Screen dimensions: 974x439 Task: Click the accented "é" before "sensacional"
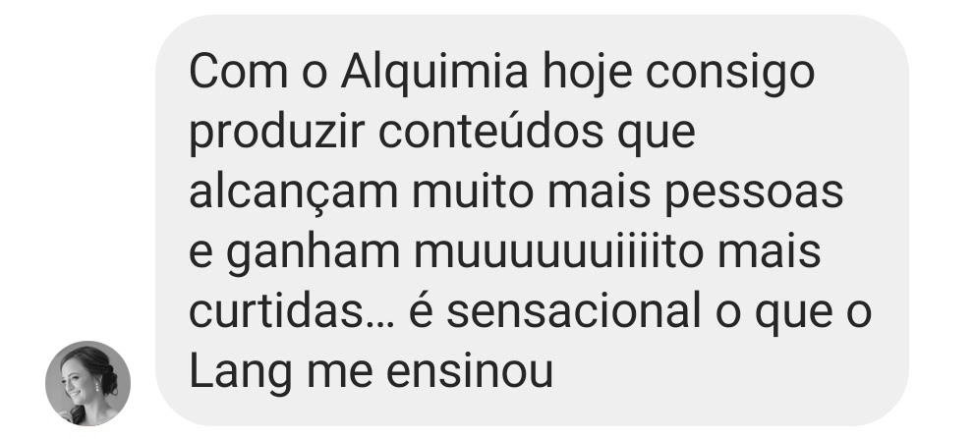(420, 310)
